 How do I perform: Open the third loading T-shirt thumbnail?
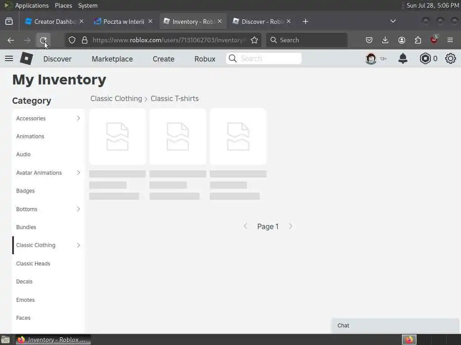(x=238, y=137)
